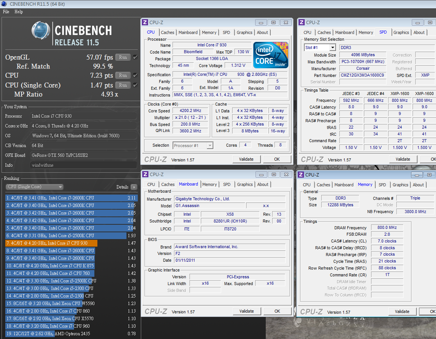This screenshot has height=339, width=436.
Task: Click OK in Mainboard window
Action: click(277, 311)
